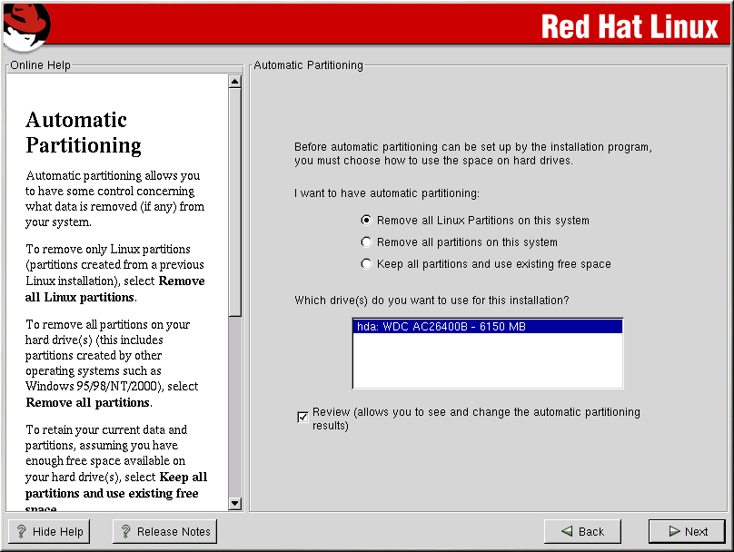Viewport: 734px width, 552px height.
Task: Go back to the previous installer step
Action: 582,532
